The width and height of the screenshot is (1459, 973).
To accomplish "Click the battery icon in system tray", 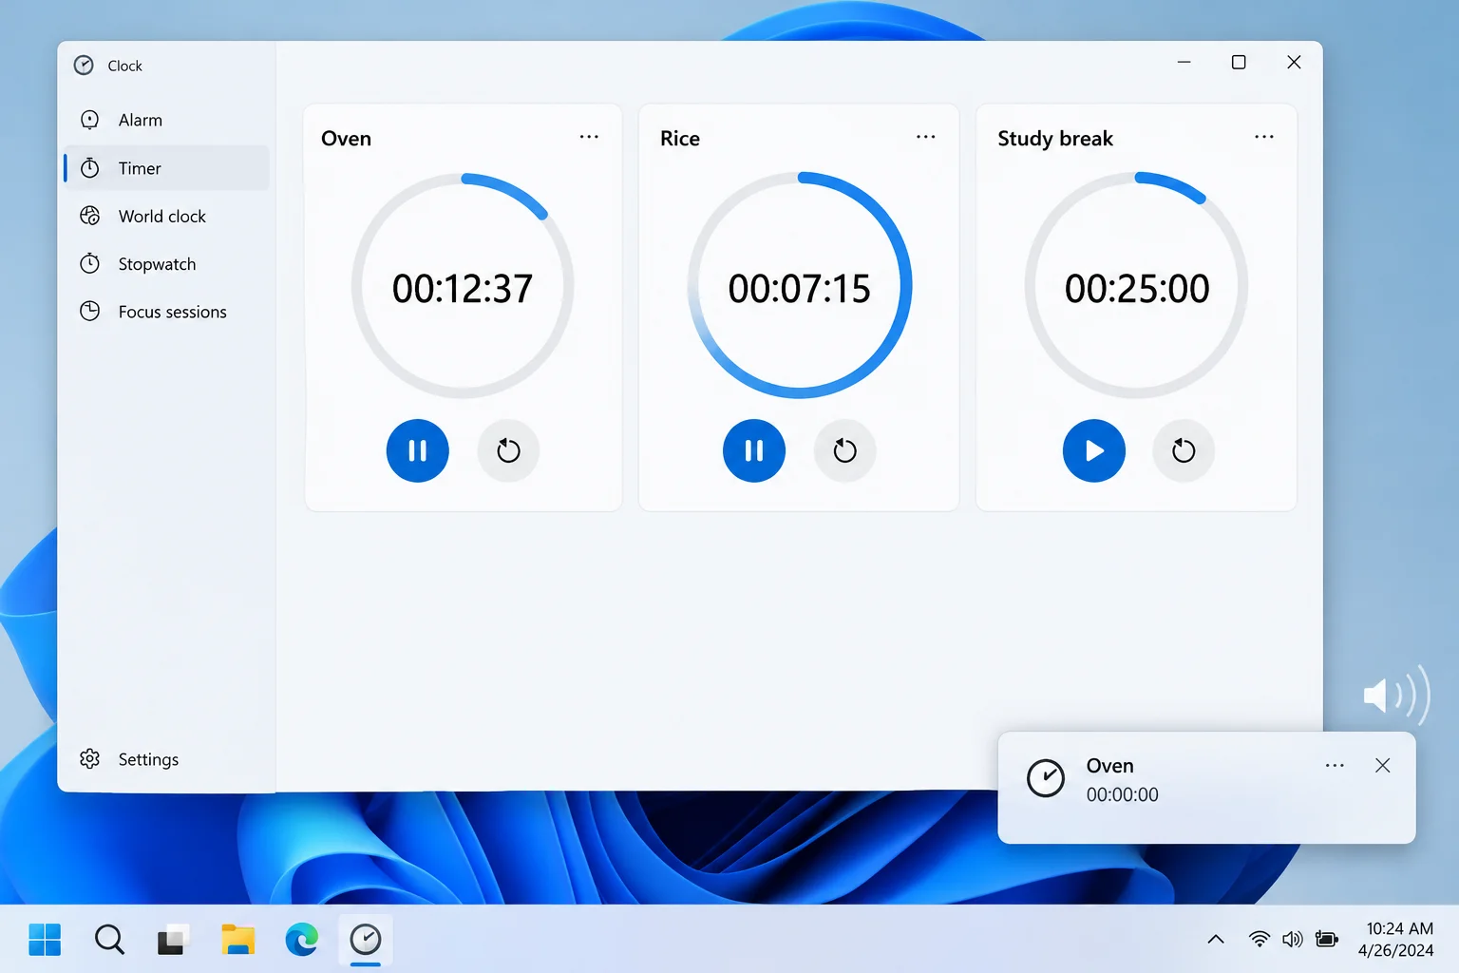I will coord(1327,940).
